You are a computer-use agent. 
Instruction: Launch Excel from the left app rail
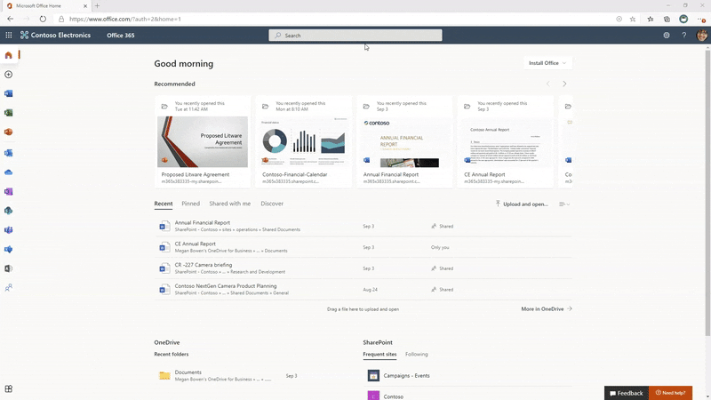click(9, 113)
